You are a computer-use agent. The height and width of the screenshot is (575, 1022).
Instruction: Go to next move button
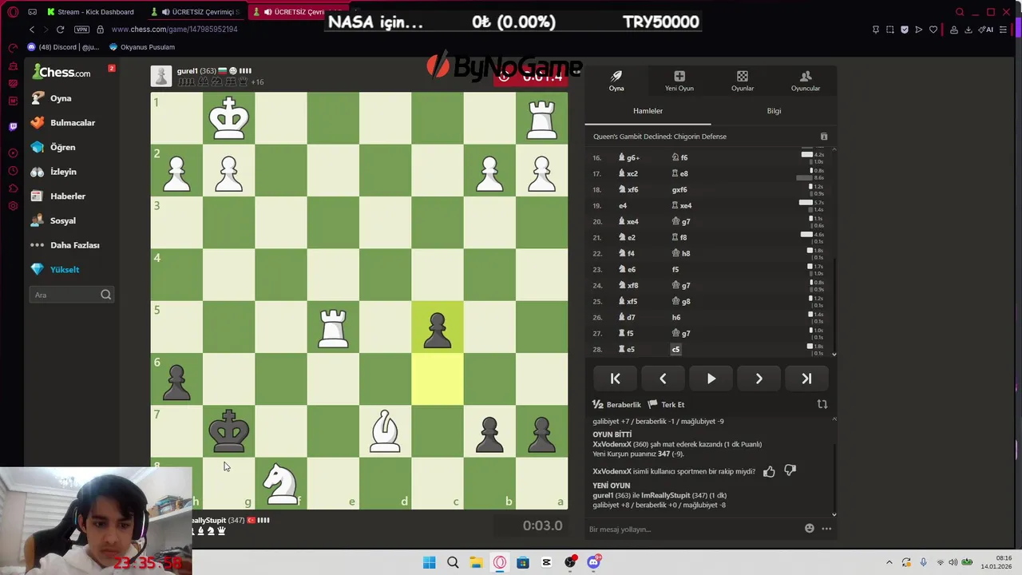pos(759,379)
